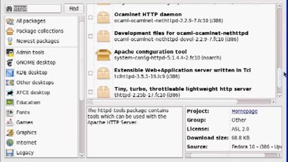The height and width of the screenshot is (162, 288).
Task: Select the Package collections label
Action: click(40, 31)
